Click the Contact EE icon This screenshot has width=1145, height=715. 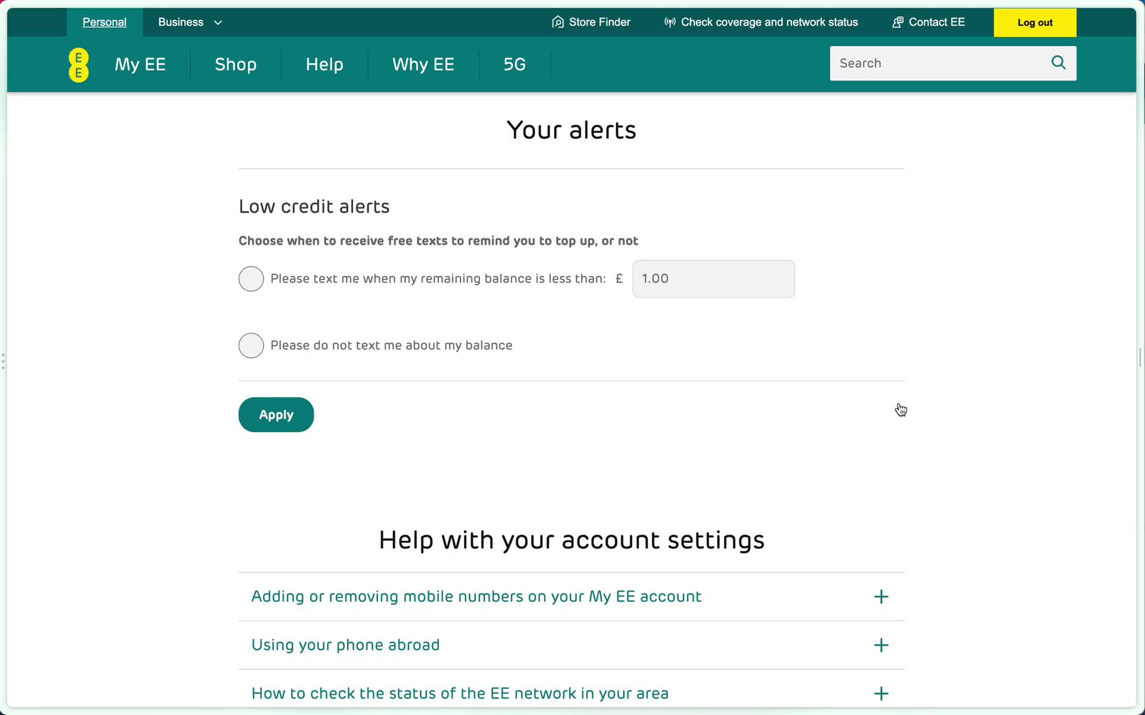pyautogui.click(x=897, y=21)
